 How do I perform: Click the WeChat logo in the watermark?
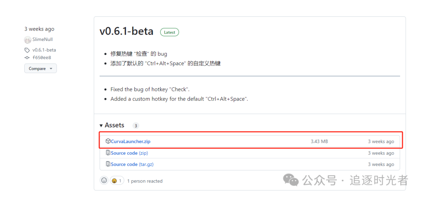coord(291,180)
